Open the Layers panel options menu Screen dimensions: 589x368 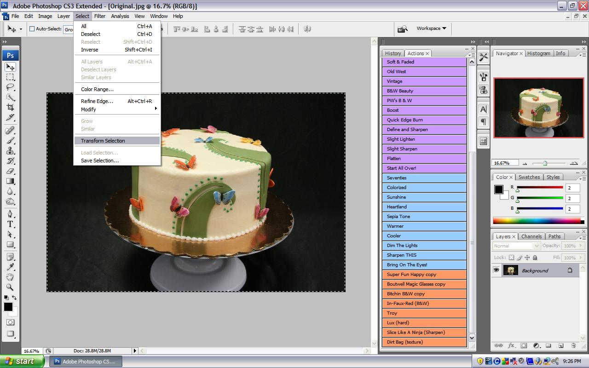[x=582, y=238]
